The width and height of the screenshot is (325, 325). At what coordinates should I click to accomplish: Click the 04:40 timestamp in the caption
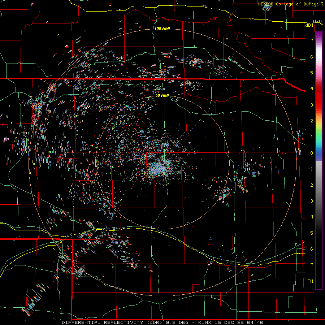point(255,322)
